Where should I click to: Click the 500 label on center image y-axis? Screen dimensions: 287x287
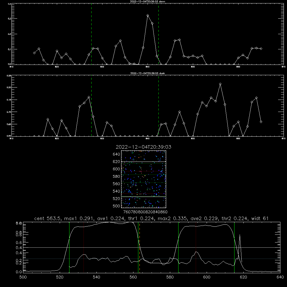click(x=117, y=206)
